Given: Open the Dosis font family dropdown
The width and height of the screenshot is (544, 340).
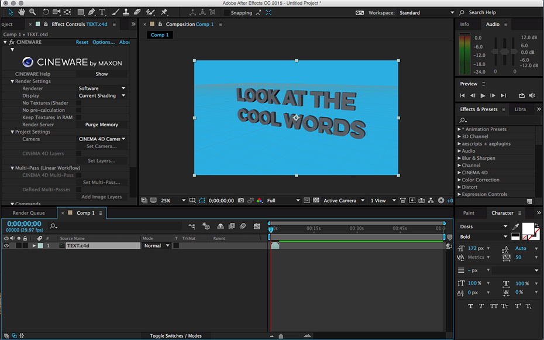Looking at the screenshot, I should (x=483, y=226).
